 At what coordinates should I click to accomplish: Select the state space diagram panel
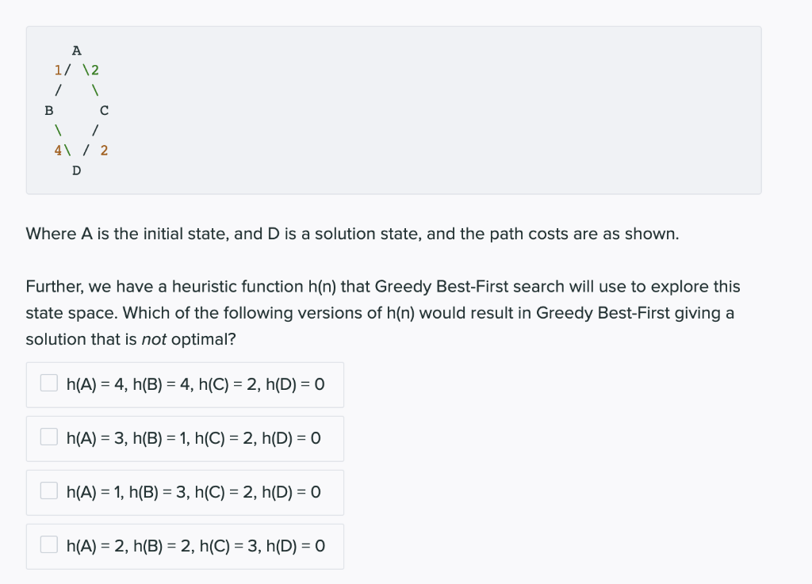(x=394, y=109)
